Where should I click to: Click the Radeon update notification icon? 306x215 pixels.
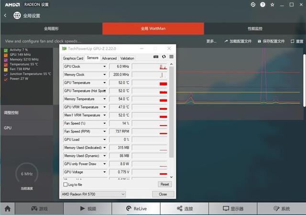coord(253,4)
